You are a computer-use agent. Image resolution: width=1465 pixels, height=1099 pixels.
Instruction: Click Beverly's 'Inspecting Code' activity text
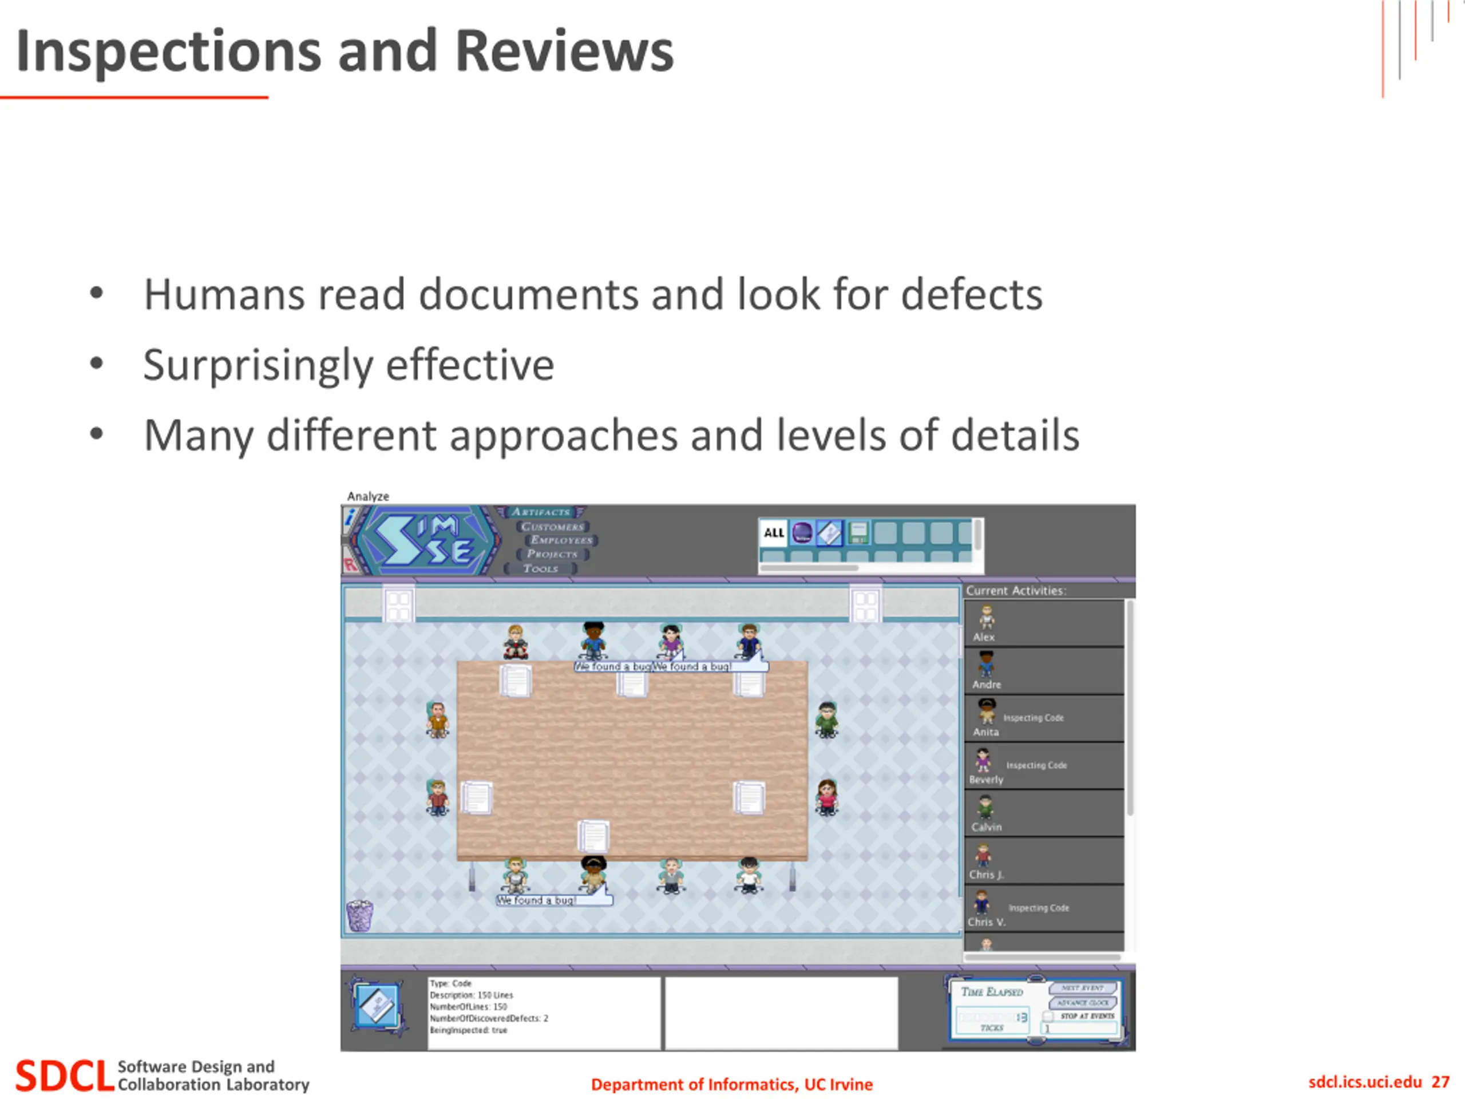click(1036, 765)
